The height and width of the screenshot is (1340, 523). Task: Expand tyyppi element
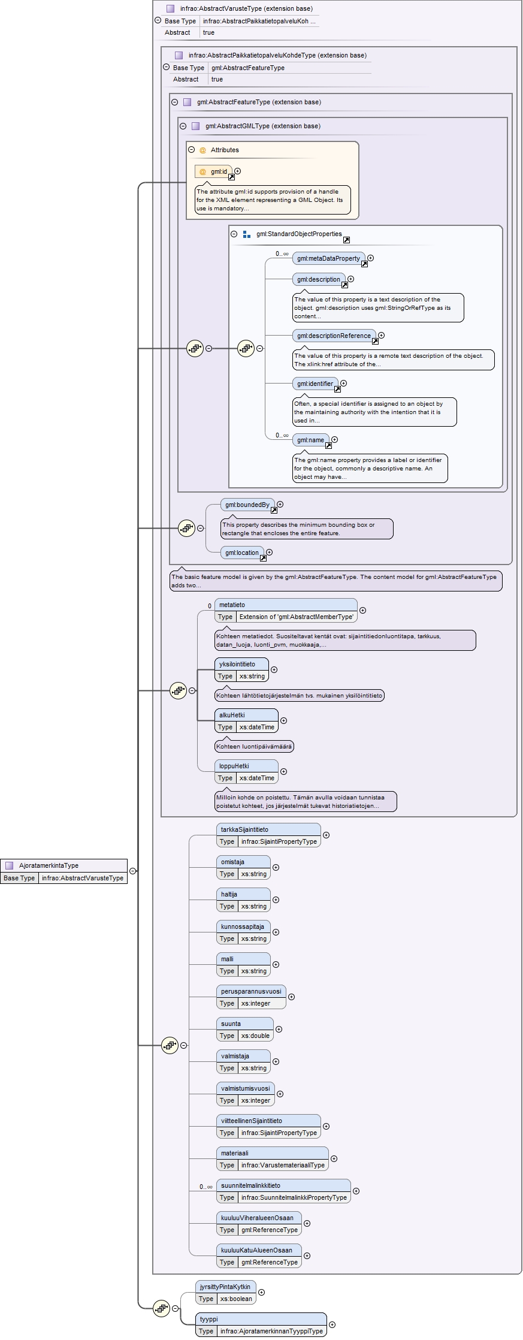click(x=332, y=1325)
